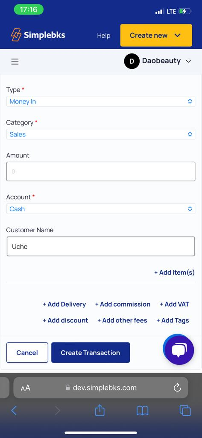This screenshot has height=438, width=202.
Task: Expand the Create new dropdown button
Action: 156,35
